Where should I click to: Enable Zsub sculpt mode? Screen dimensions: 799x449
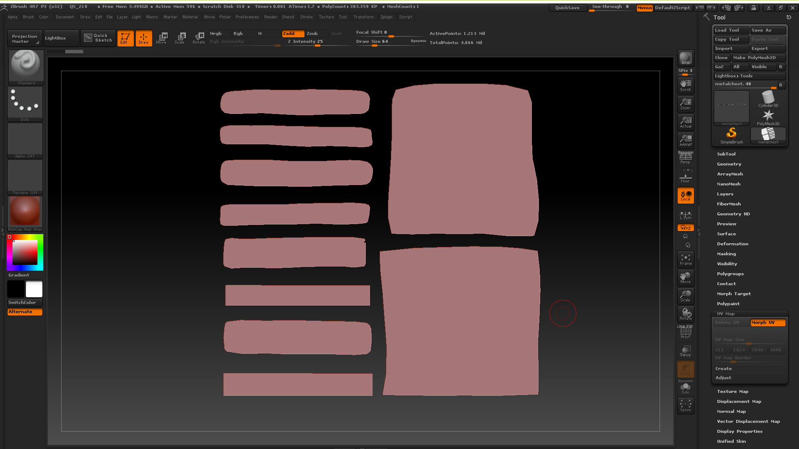click(317, 34)
